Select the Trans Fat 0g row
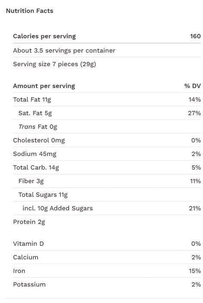The image size is (203, 303). click(x=107, y=126)
